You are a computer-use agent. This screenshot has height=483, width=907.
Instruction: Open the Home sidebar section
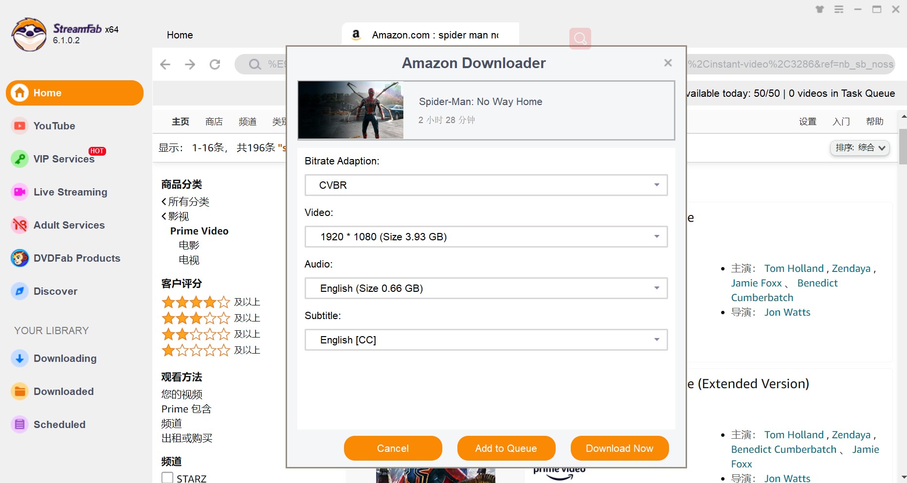tap(74, 93)
